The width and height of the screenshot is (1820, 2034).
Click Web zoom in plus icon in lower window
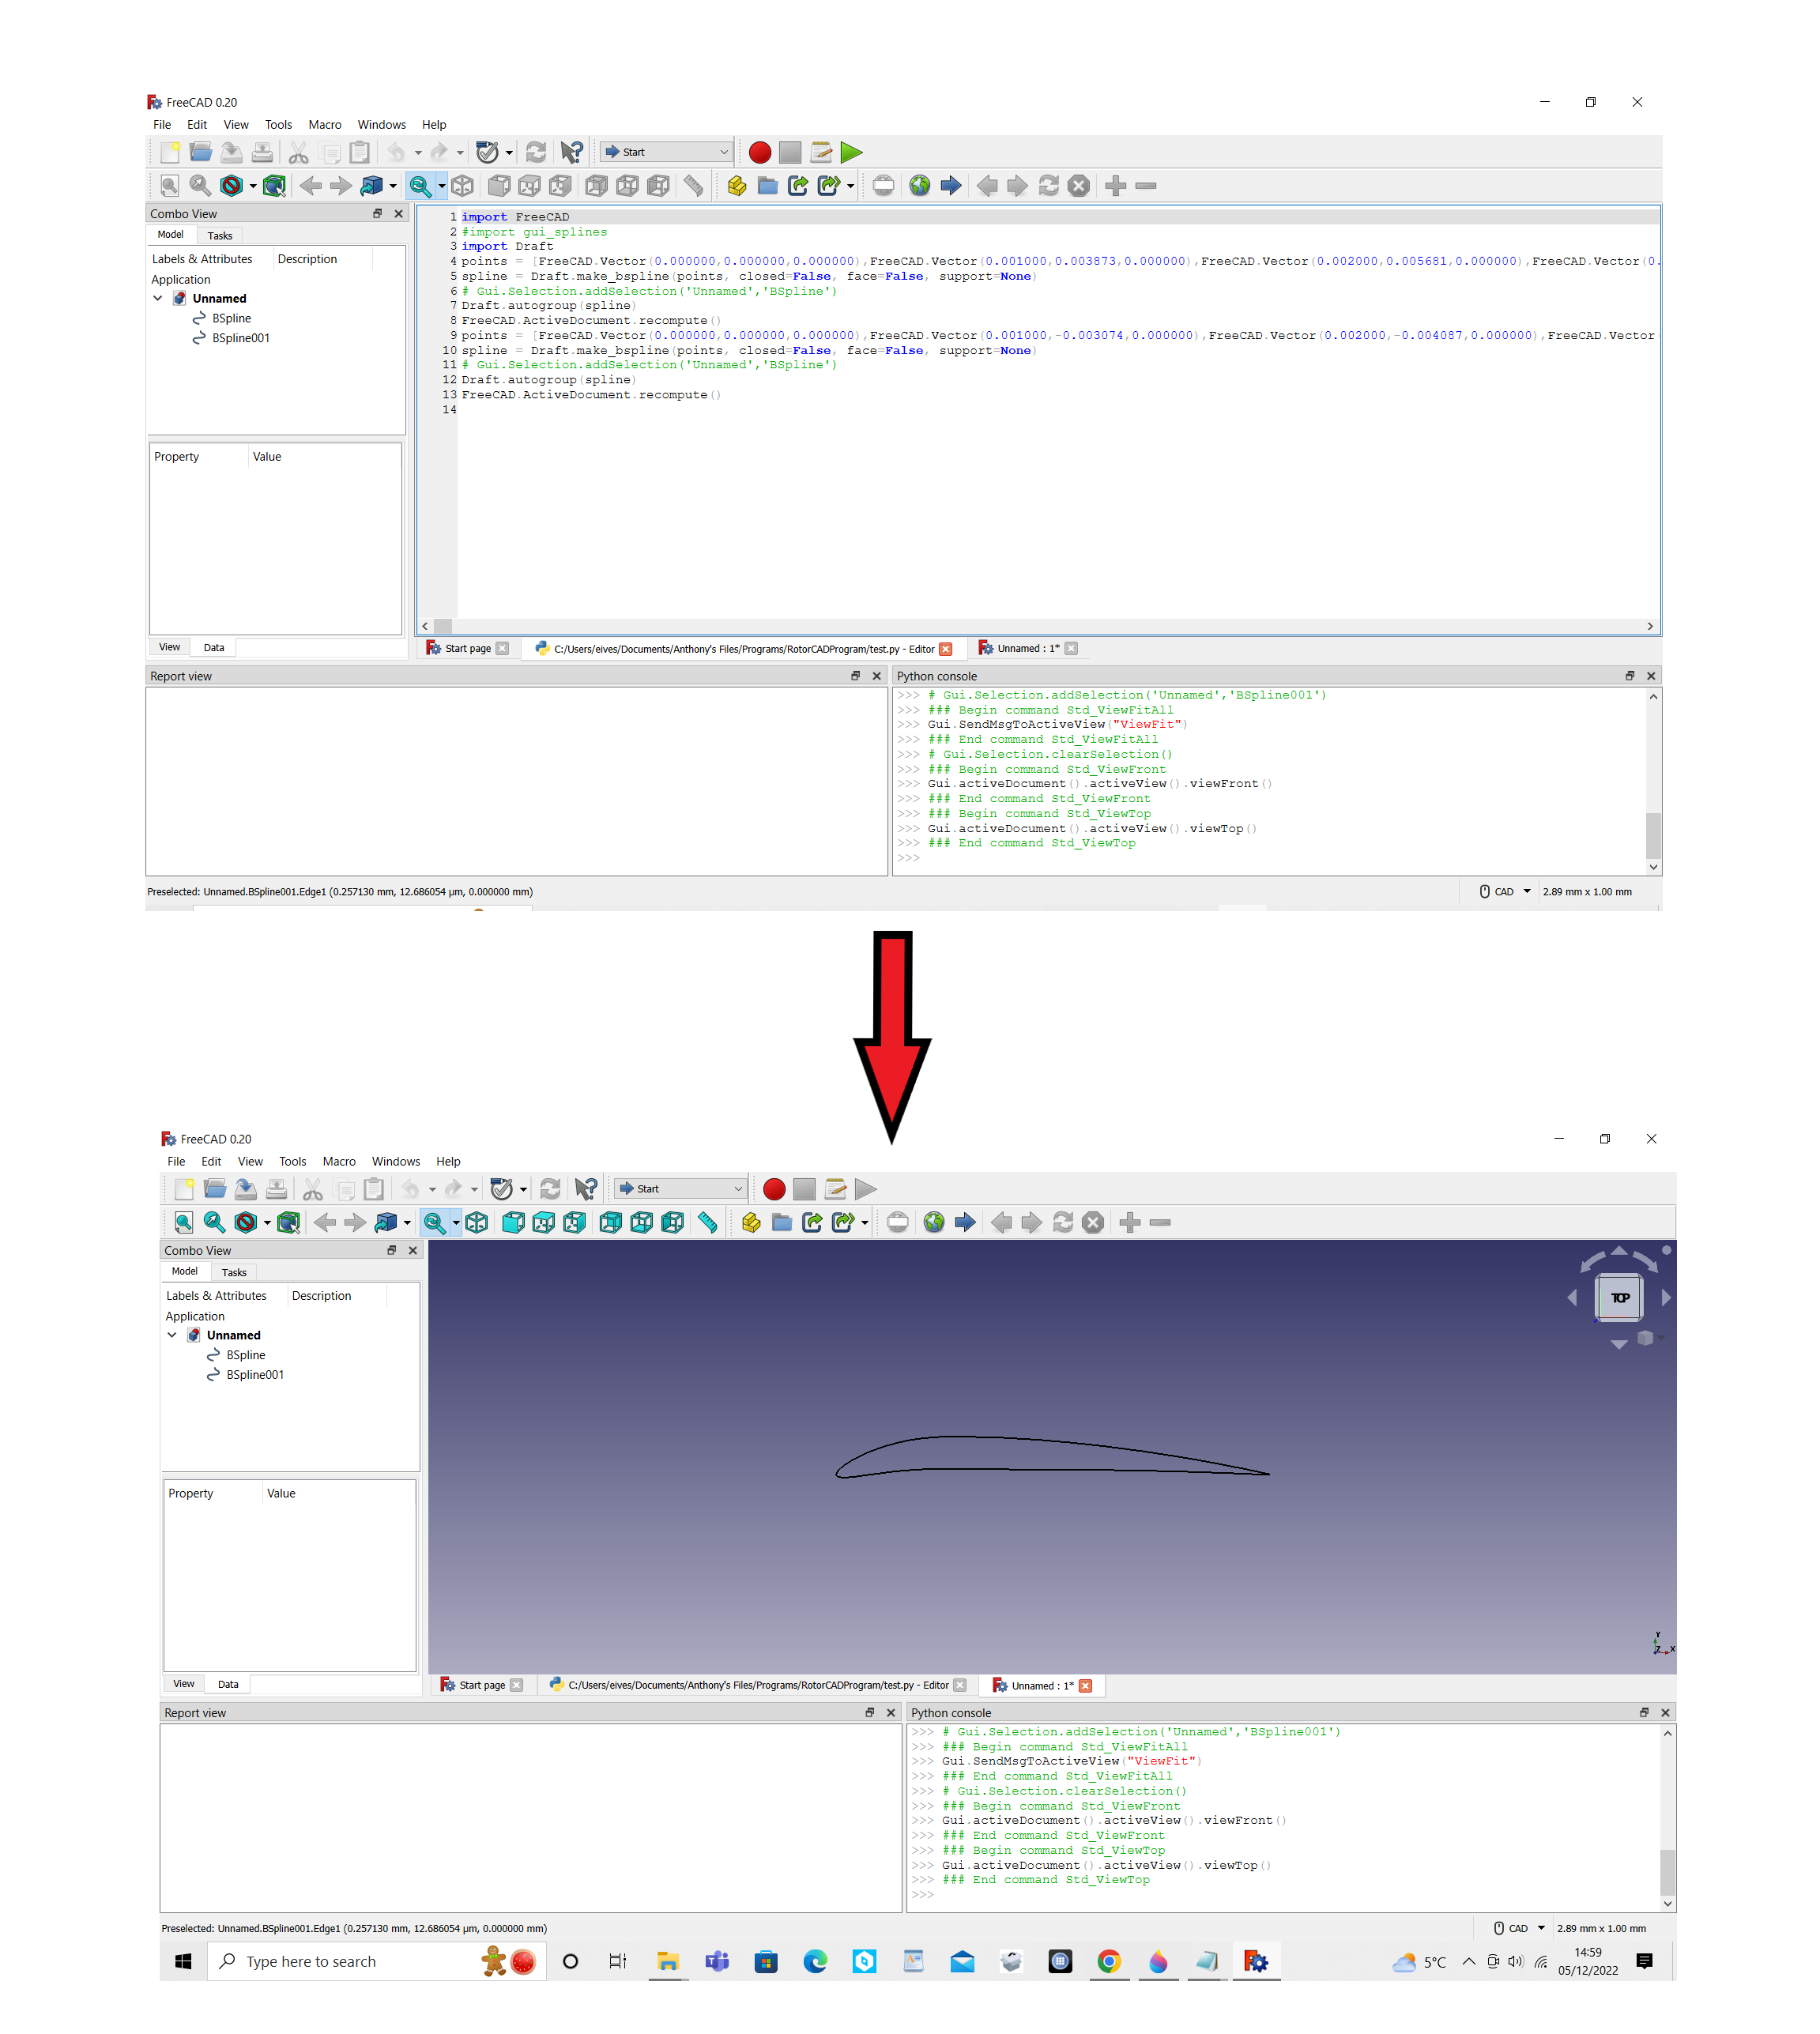click(x=1130, y=1222)
